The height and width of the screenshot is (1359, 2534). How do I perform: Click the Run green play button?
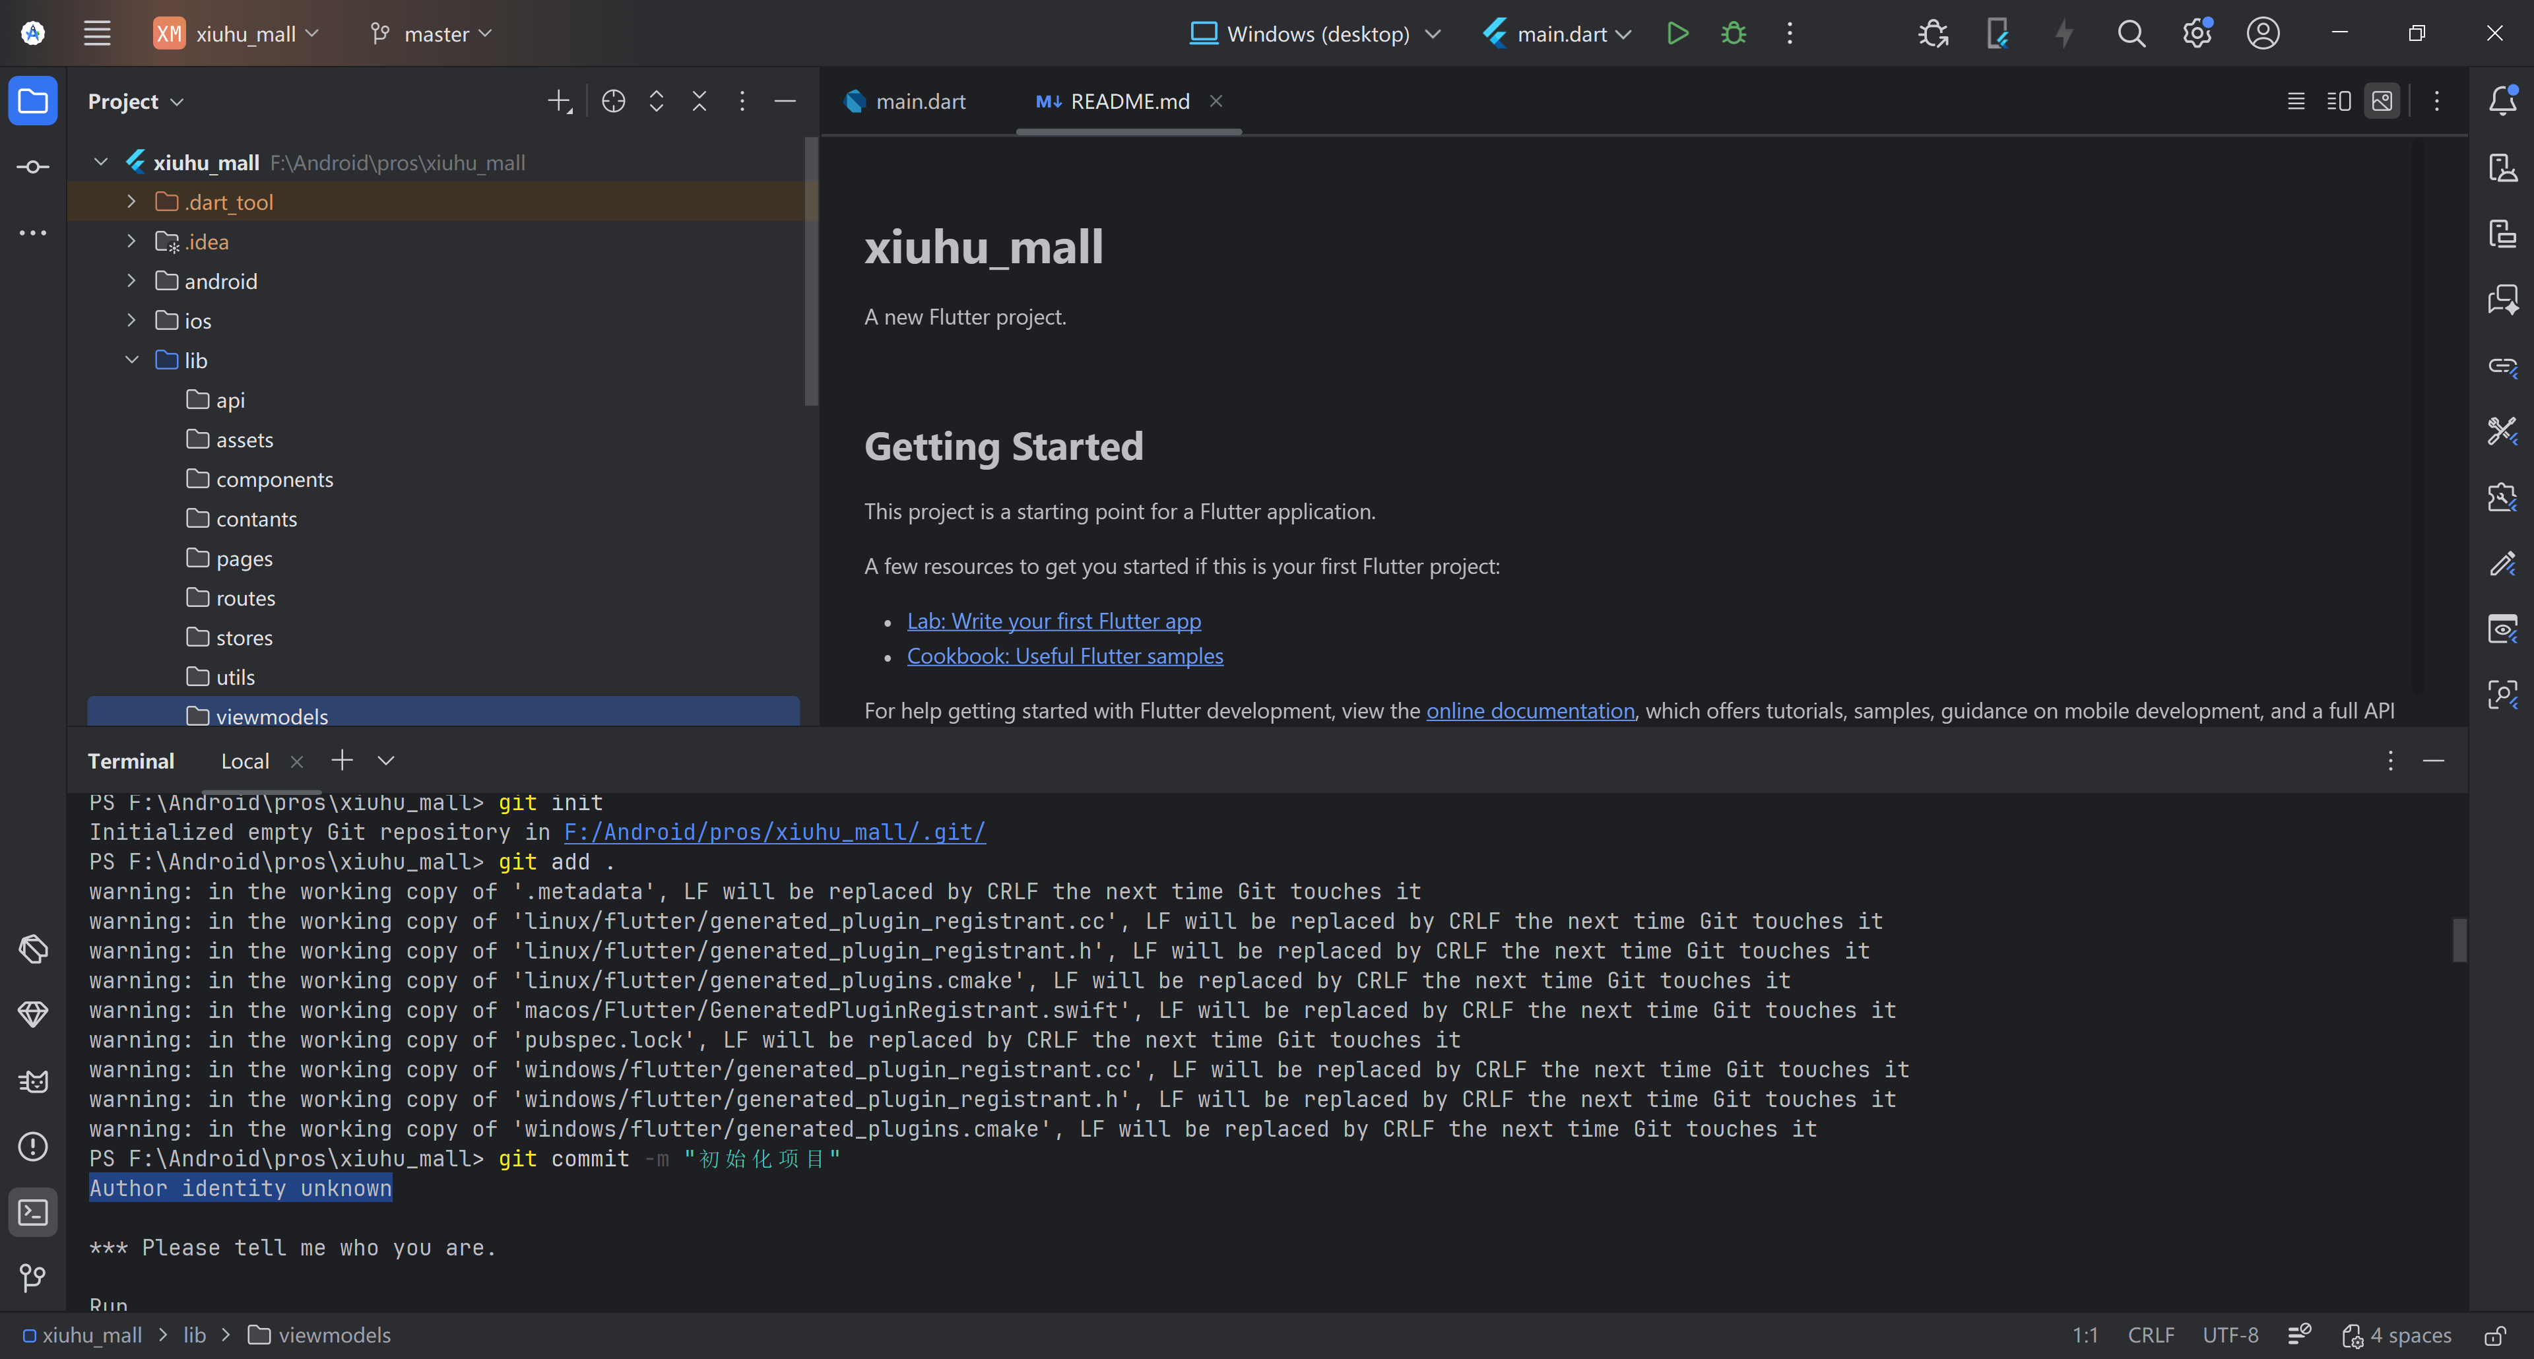[1677, 34]
